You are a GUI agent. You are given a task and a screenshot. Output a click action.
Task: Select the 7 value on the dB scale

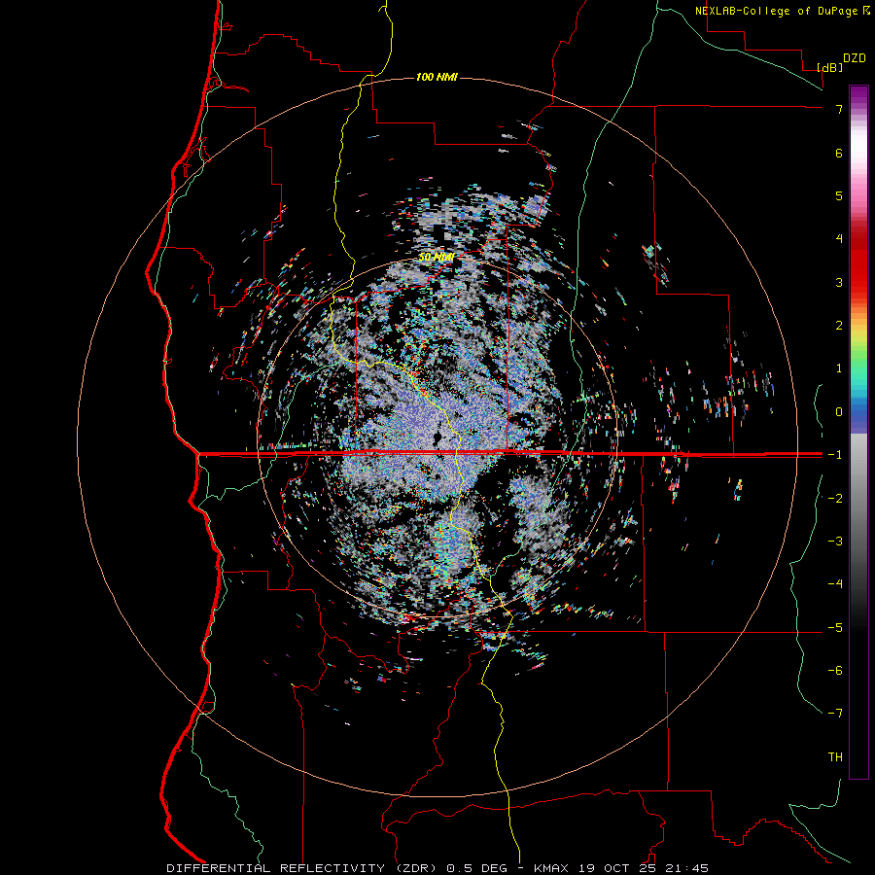tap(839, 109)
